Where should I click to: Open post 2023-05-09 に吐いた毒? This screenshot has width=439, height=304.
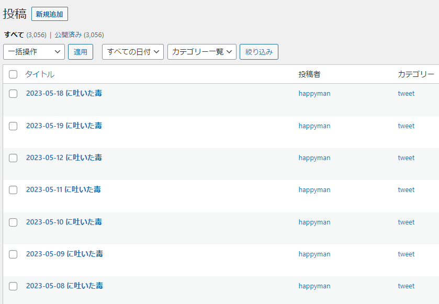(x=65, y=254)
